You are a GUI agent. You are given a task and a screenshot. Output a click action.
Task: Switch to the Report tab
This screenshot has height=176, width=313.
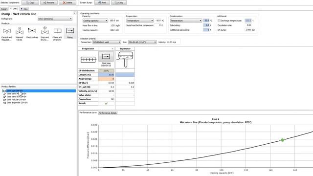coord(4,9)
